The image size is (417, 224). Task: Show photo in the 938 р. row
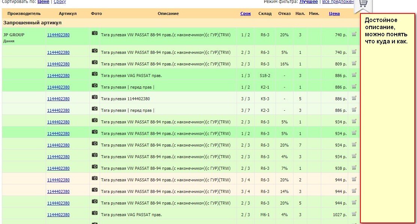(x=95, y=167)
